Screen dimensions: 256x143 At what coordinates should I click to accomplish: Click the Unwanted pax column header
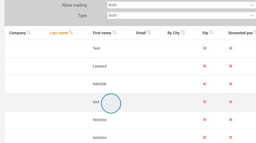[x=240, y=33]
